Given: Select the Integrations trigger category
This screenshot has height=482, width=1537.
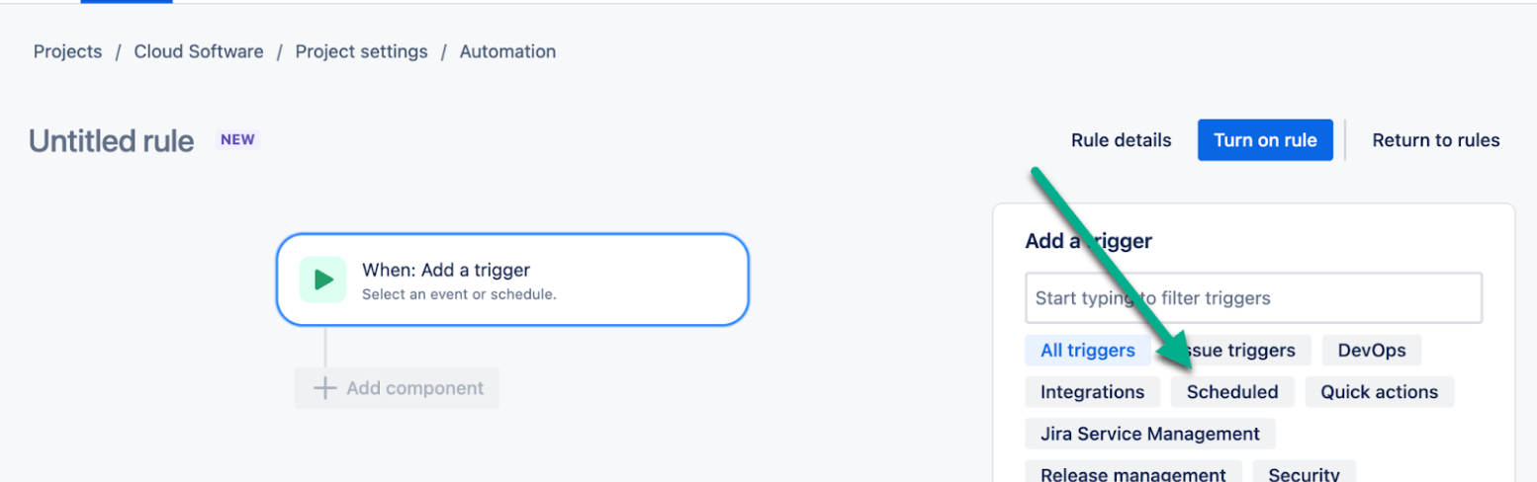Looking at the screenshot, I should tap(1092, 392).
